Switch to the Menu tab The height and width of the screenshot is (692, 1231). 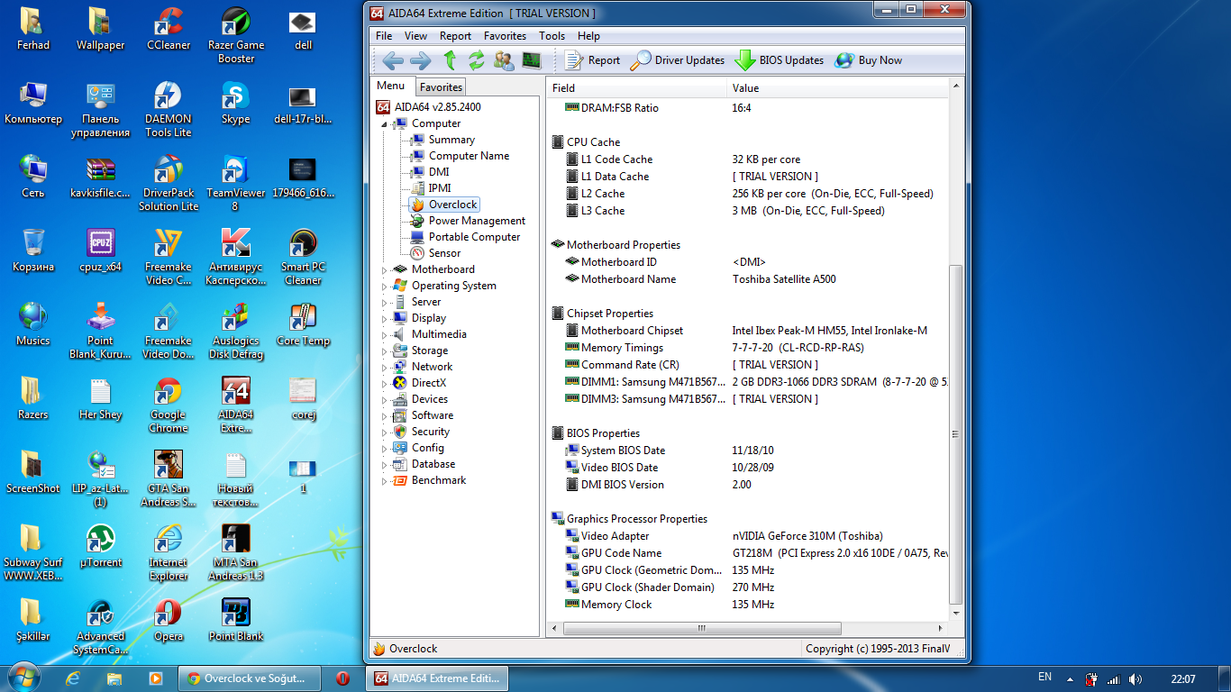(x=391, y=86)
